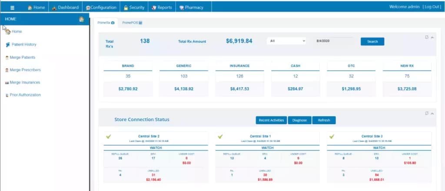This screenshot has width=445, height=191.
Task: Click the Brand amount $2,780.92
Action: (x=128, y=89)
